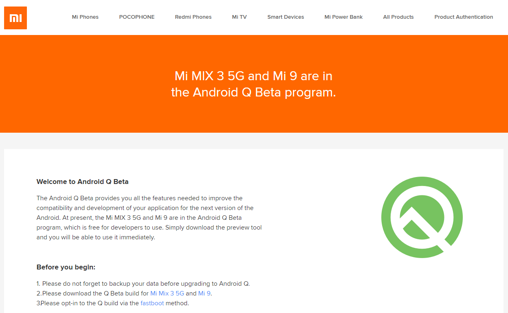The image size is (508, 313).
Task: Follow the Mi 9 download link
Action: pos(205,293)
